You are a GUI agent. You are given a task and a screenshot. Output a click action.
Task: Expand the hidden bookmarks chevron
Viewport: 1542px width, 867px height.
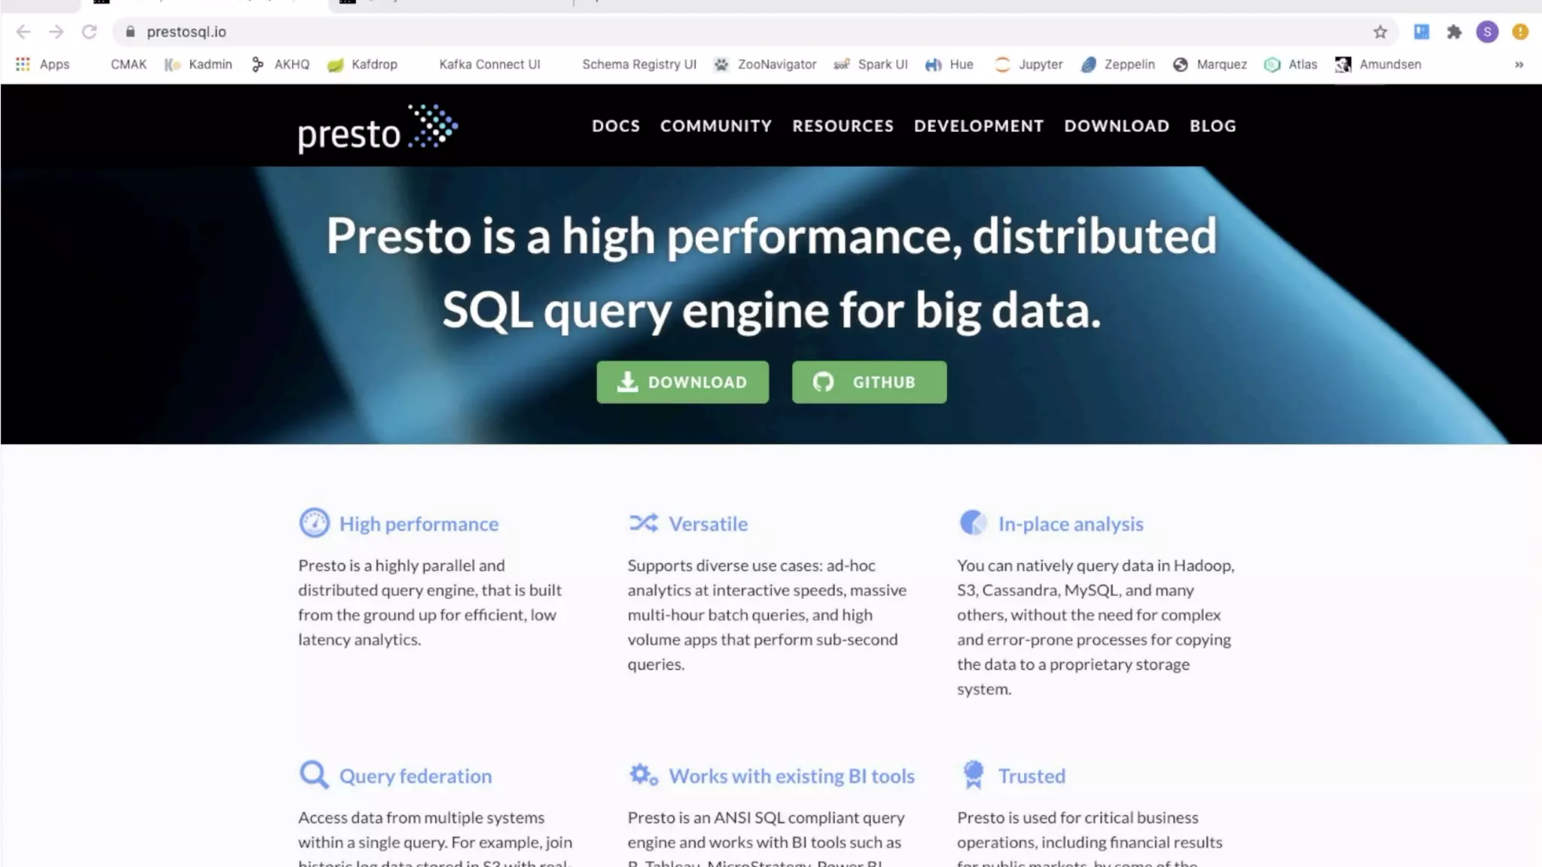[x=1519, y=65]
